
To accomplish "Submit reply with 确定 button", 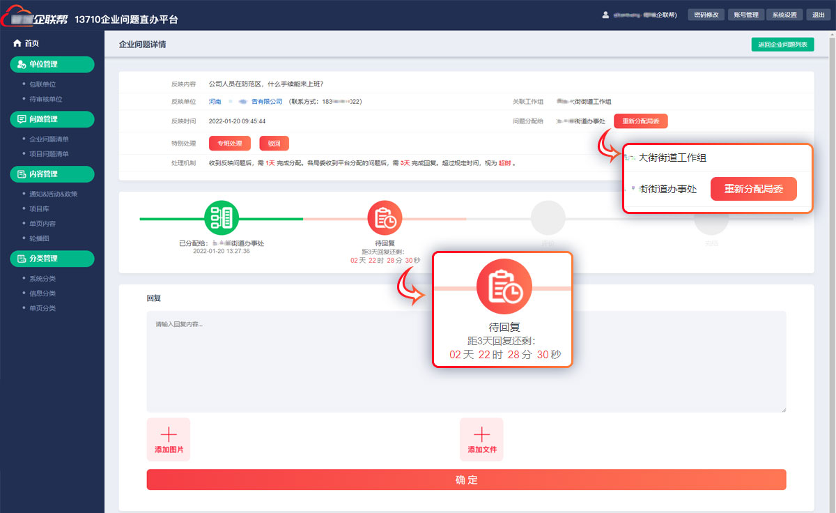I will tap(466, 480).
